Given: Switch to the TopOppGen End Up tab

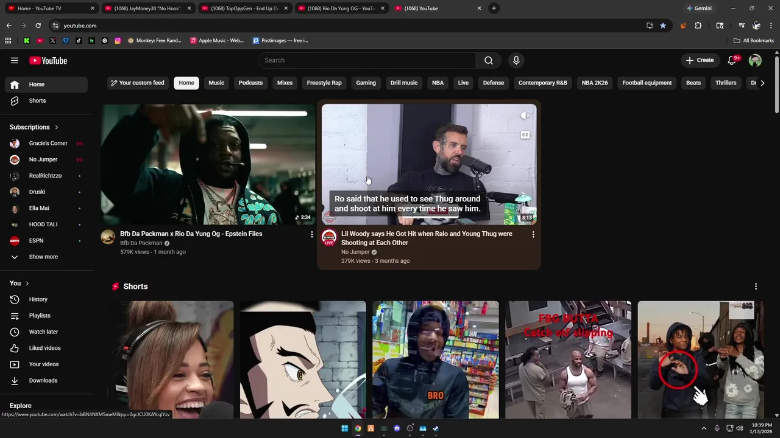Looking at the screenshot, I should coord(245,9).
